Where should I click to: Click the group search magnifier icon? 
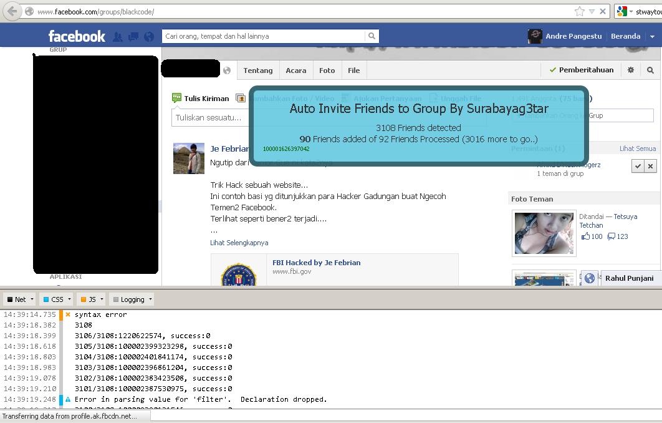tap(650, 70)
